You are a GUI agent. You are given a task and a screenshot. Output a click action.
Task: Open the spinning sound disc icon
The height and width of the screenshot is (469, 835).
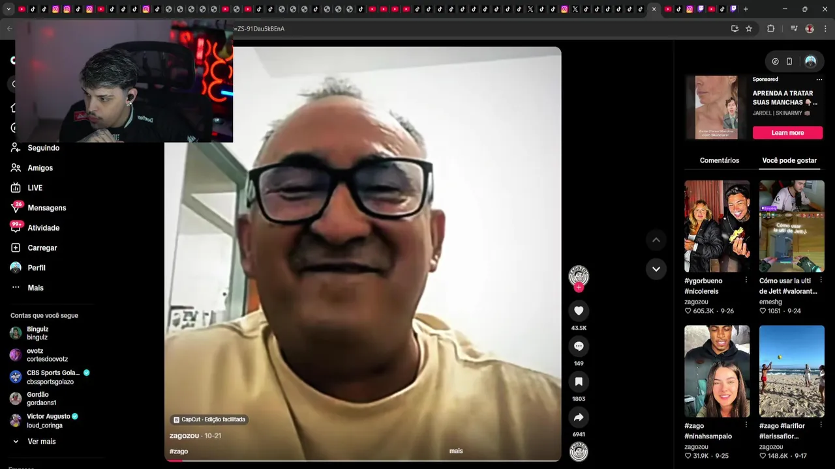[x=579, y=451]
